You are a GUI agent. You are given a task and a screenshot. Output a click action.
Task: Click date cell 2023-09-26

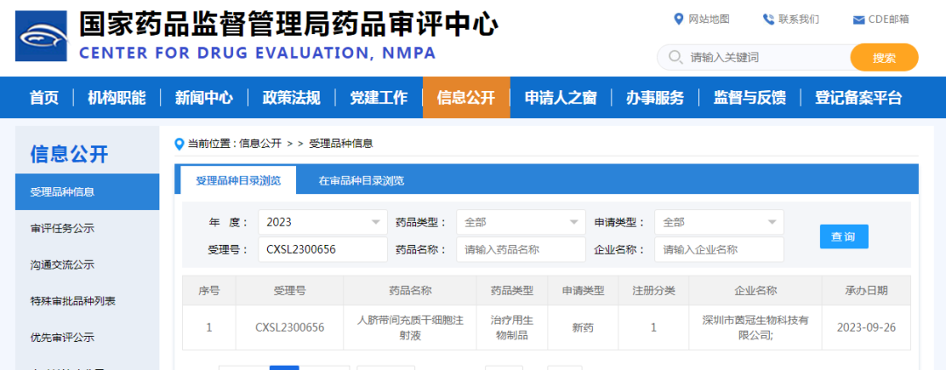(866, 328)
